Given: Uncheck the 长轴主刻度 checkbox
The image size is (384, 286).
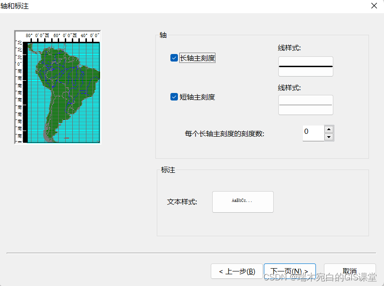Looking at the screenshot, I should (x=174, y=58).
